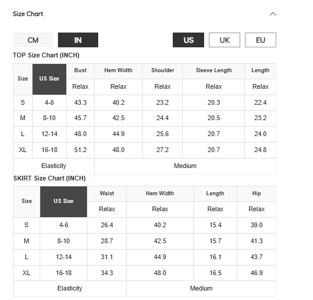Select the XL row in the TOP chart
Image resolution: width=313 pixels, height=300 pixels.
(x=145, y=150)
